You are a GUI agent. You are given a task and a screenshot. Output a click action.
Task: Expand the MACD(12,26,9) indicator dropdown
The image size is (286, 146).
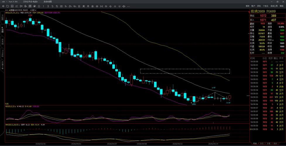(19, 125)
